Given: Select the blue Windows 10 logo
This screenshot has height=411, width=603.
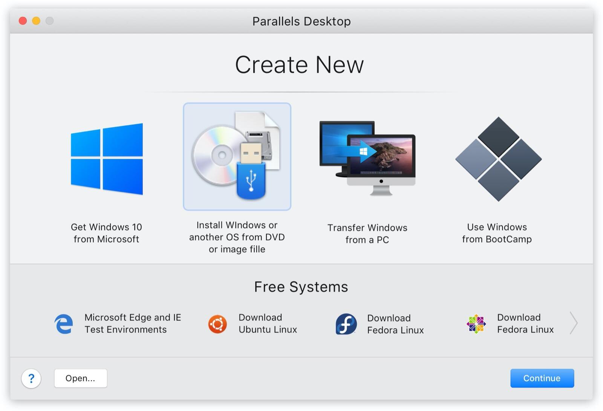Looking at the screenshot, I should (107, 159).
